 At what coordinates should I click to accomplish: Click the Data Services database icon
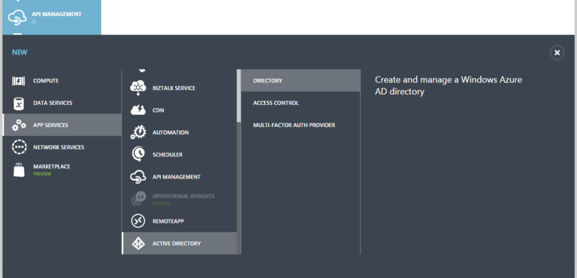[x=18, y=104]
